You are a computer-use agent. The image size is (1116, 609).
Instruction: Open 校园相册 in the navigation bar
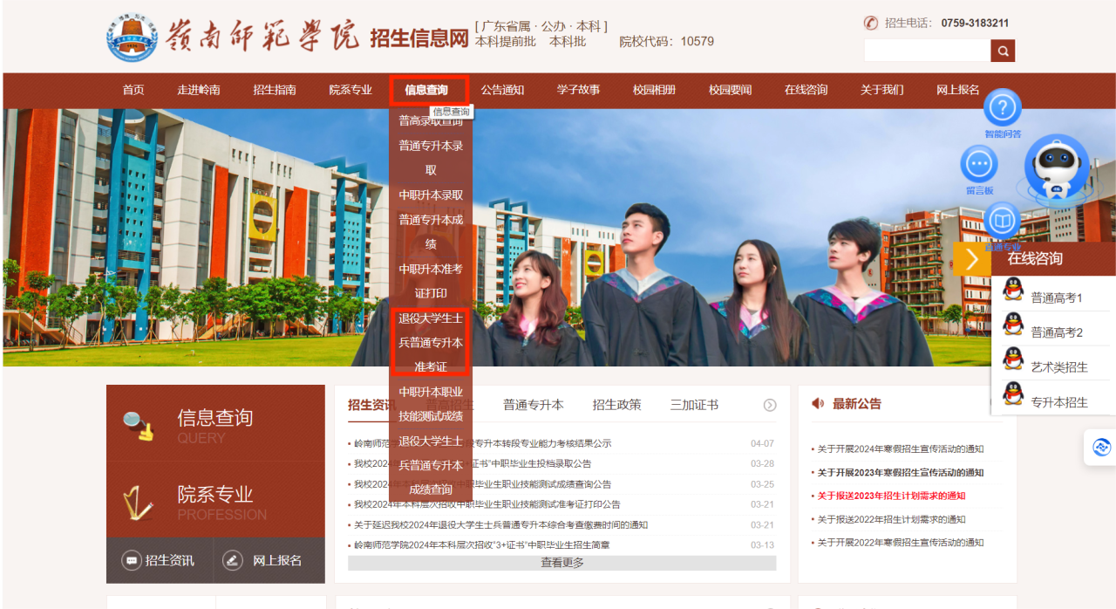pos(655,90)
